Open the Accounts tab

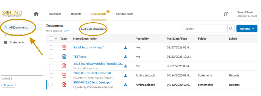pos(55,14)
